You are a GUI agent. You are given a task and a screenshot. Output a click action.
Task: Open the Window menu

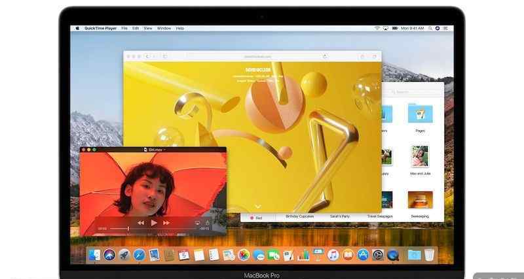(164, 28)
